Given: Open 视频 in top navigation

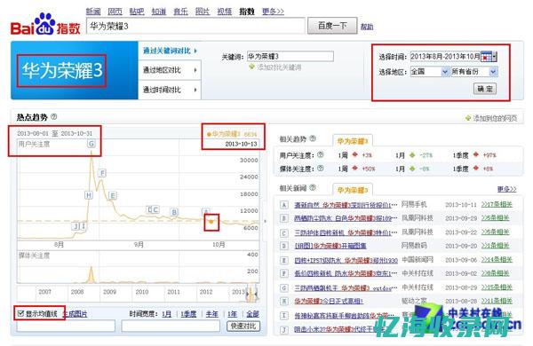Looking at the screenshot, I should 225,12.
